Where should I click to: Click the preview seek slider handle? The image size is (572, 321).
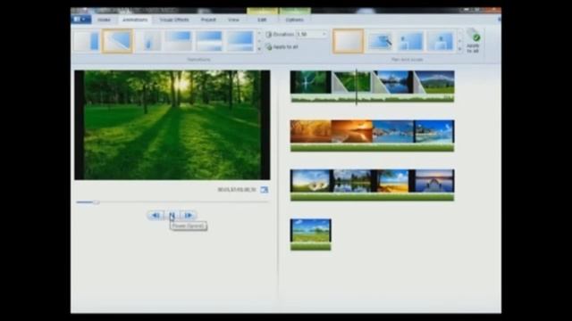coord(96,202)
